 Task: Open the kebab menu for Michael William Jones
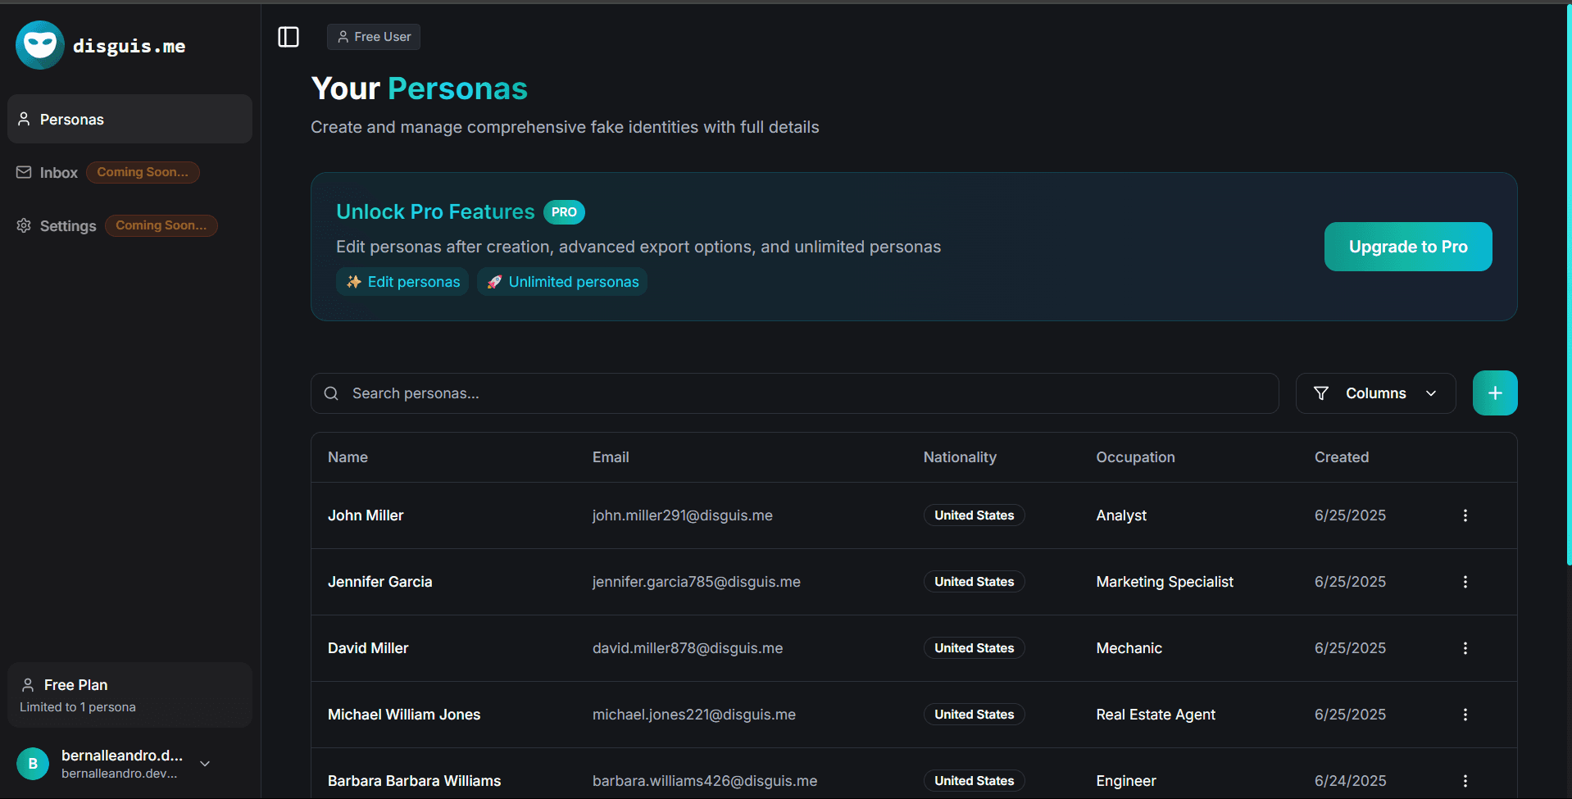point(1465,715)
